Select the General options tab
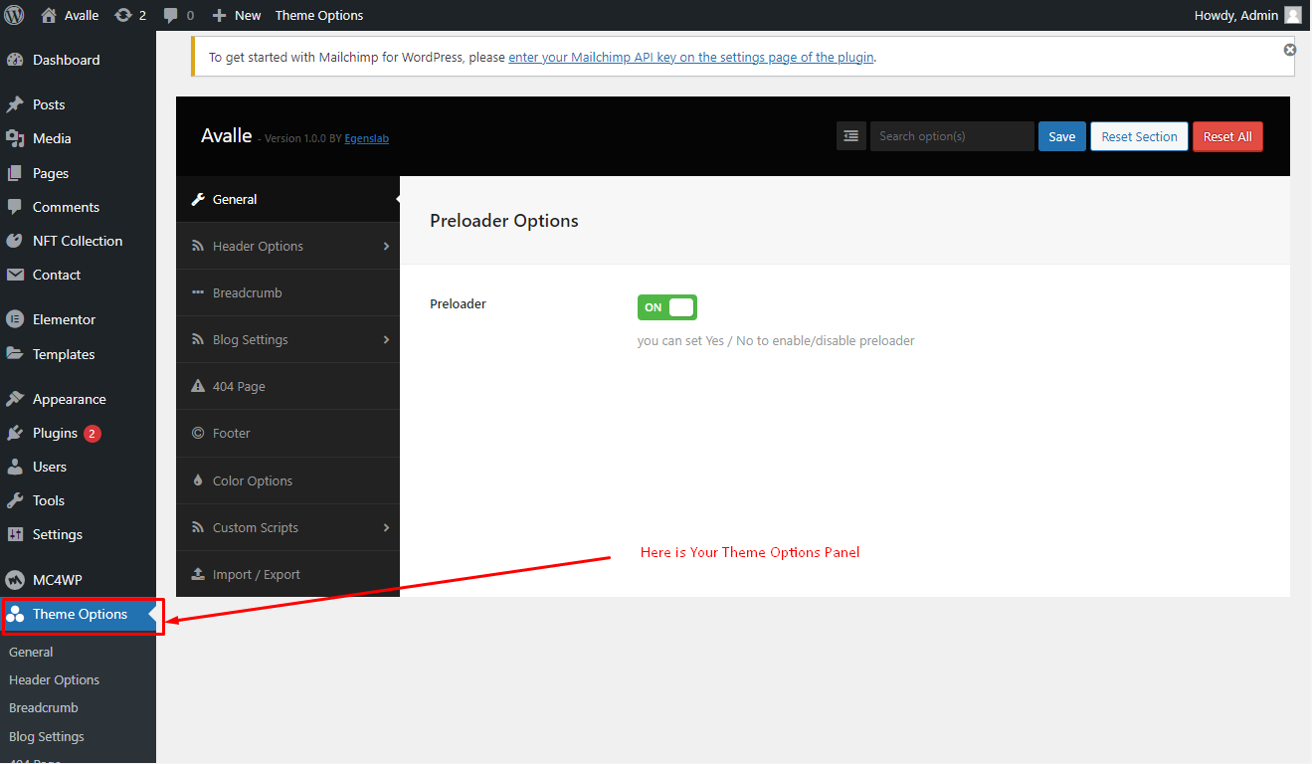Viewport: 1312px width, 764px height. 287,199
